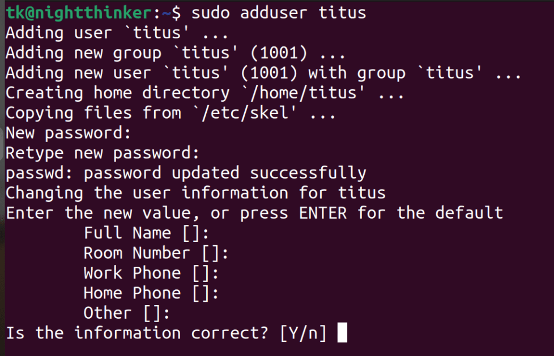Click the 'Is the information correct?' text

pos(137,333)
